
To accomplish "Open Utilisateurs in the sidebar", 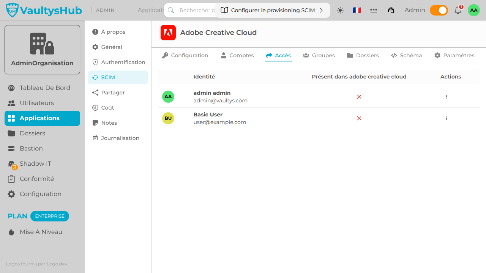I will [x=42, y=103].
